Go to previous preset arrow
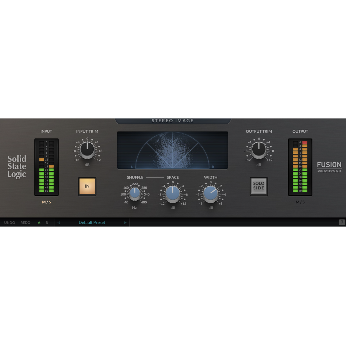346x345 pixels. coord(59,222)
